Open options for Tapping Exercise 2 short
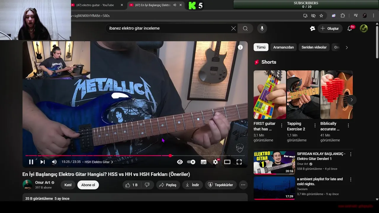The image size is (379, 213). [315, 125]
